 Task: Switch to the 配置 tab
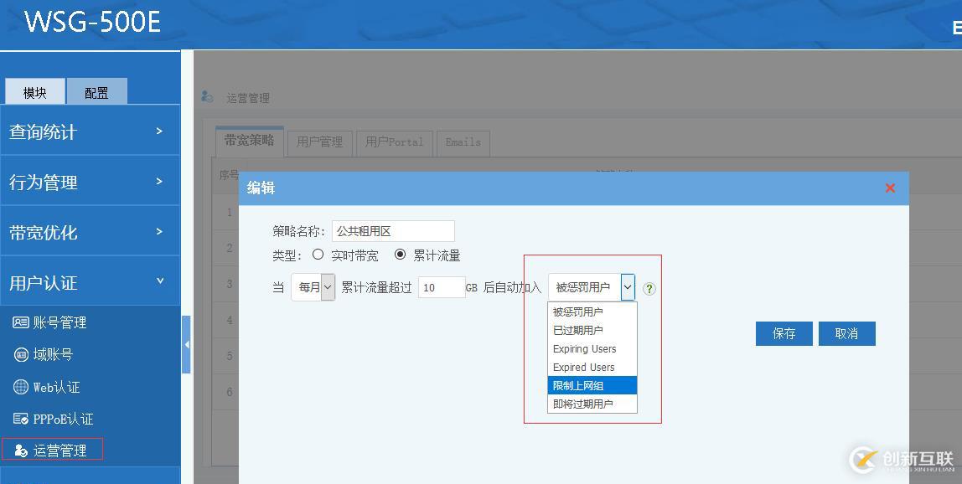click(96, 92)
